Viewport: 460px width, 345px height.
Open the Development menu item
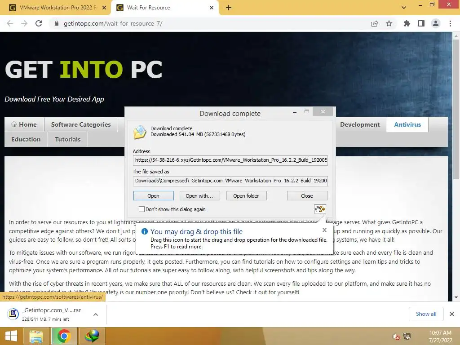tap(360, 124)
